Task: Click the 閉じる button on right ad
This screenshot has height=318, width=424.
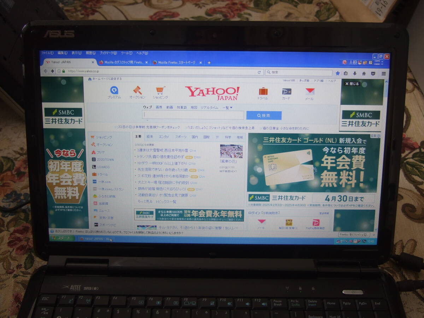Action: [x=352, y=84]
